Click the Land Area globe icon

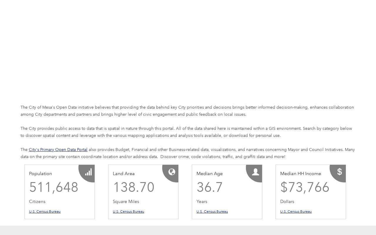pyautogui.click(x=172, y=172)
